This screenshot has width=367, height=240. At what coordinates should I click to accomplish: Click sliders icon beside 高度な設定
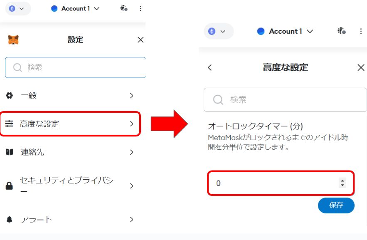click(10, 124)
